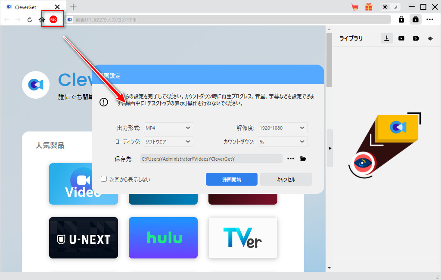Open the save location folder icon

(x=303, y=159)
